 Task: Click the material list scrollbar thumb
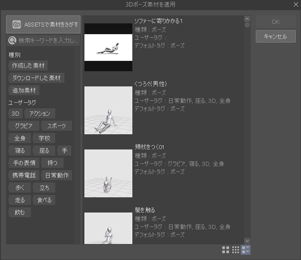(247, 25)
